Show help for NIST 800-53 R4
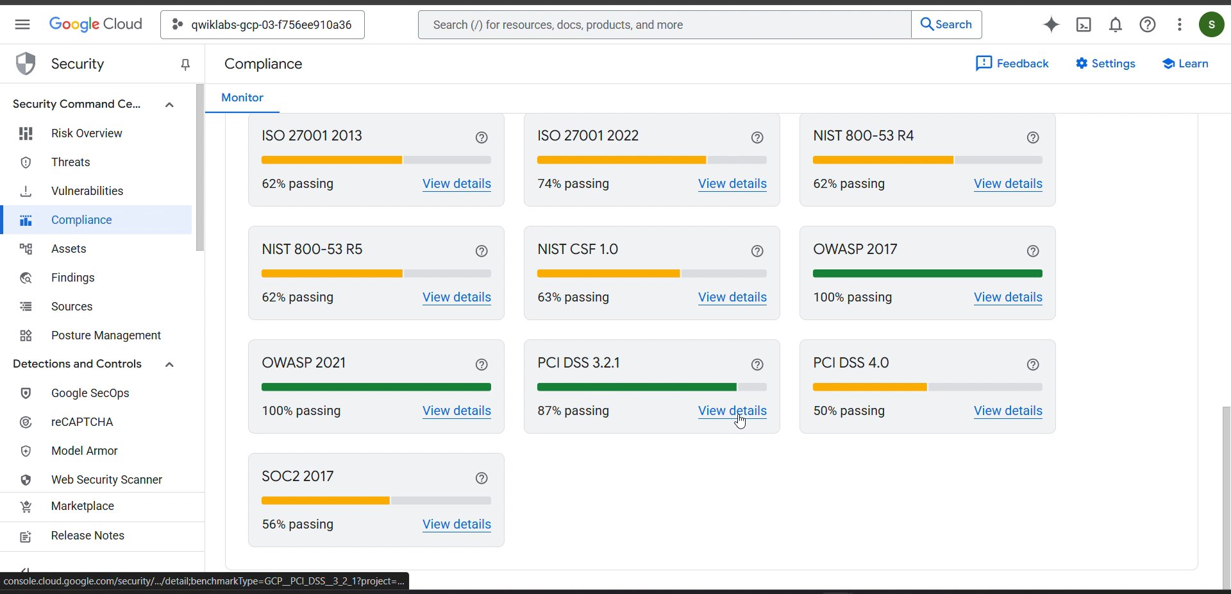Image resolution: width=1231 pixels, height=594 pixels. 1033,137
